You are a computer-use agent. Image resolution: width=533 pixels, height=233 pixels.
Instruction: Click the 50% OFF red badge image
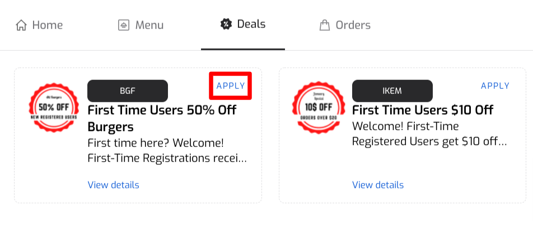(x=53, y=107)
